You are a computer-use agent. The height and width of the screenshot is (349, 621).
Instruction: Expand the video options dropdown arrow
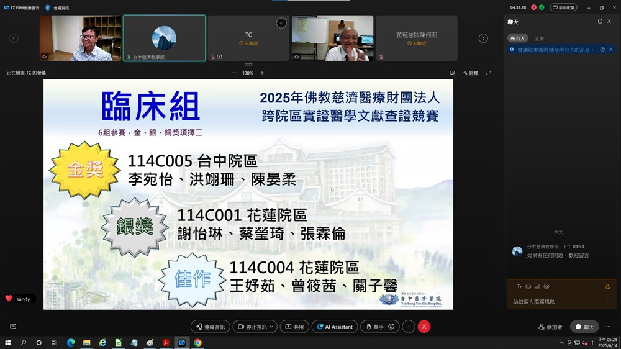272,327
